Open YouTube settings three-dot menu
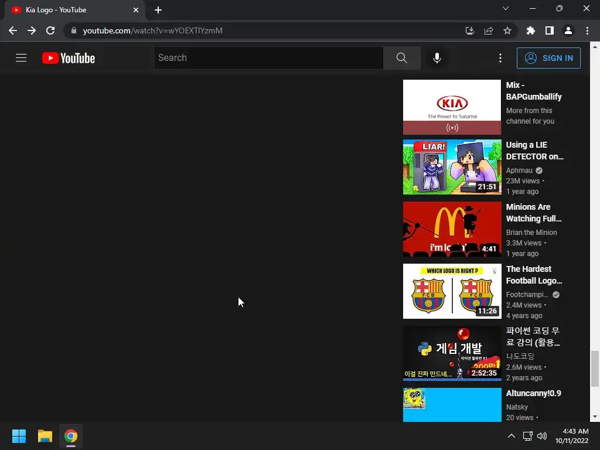600x450 pixels. [x=500, y=58]
